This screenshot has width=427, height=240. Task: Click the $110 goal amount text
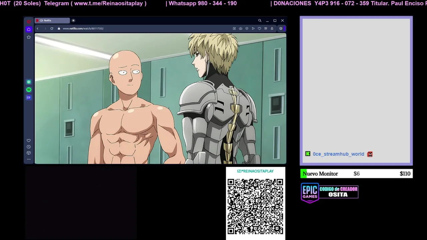[x=405, y=174]
